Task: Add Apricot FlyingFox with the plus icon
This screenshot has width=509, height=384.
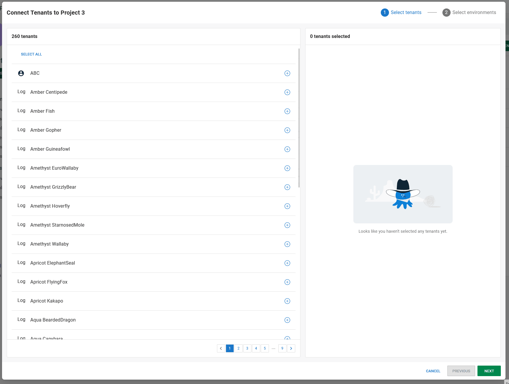Action: click(x=287, y=282)
